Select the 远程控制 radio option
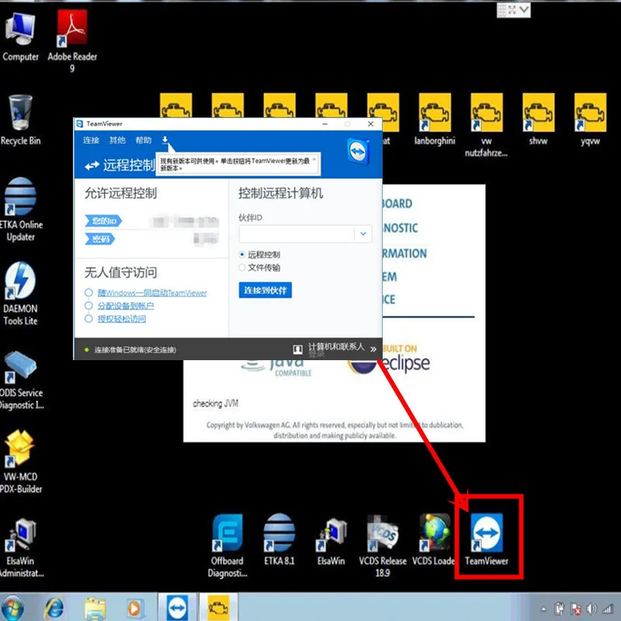This screenshot has width=621, height=621. [242, 255]
